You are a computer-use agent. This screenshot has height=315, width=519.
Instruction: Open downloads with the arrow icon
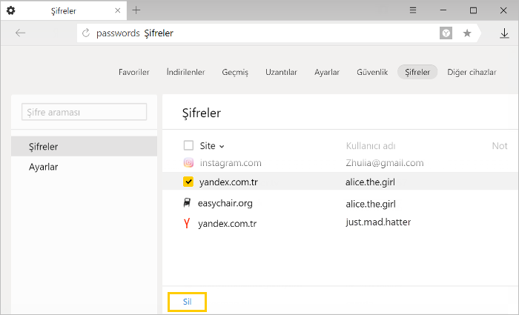[x=504, y=33]
